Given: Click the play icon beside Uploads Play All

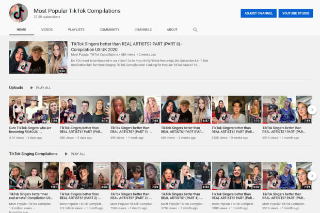Looking at the screenshot, I should coord(32,88).
